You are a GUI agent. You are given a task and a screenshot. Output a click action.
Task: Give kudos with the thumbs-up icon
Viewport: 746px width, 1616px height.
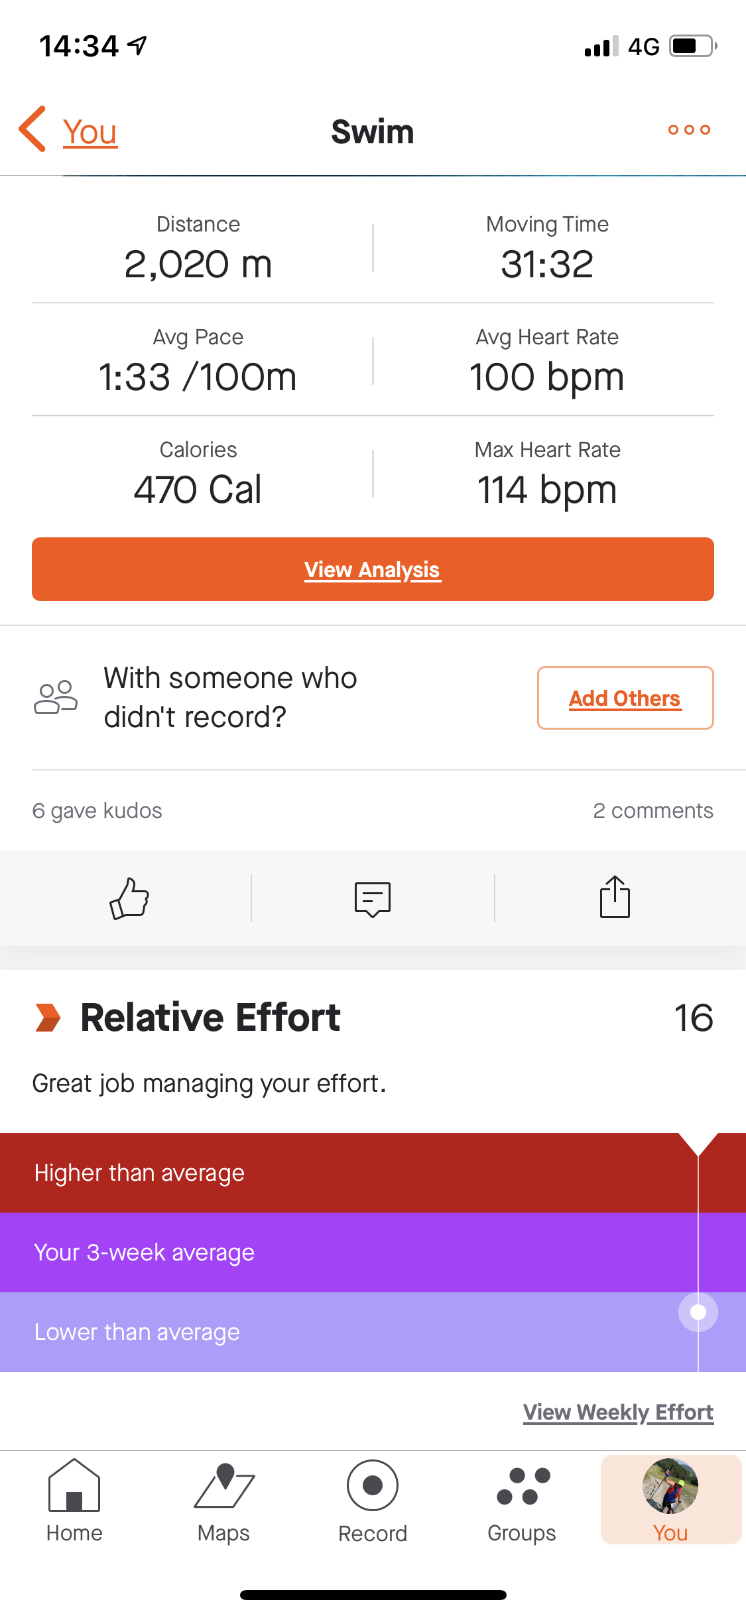point(129,898)
